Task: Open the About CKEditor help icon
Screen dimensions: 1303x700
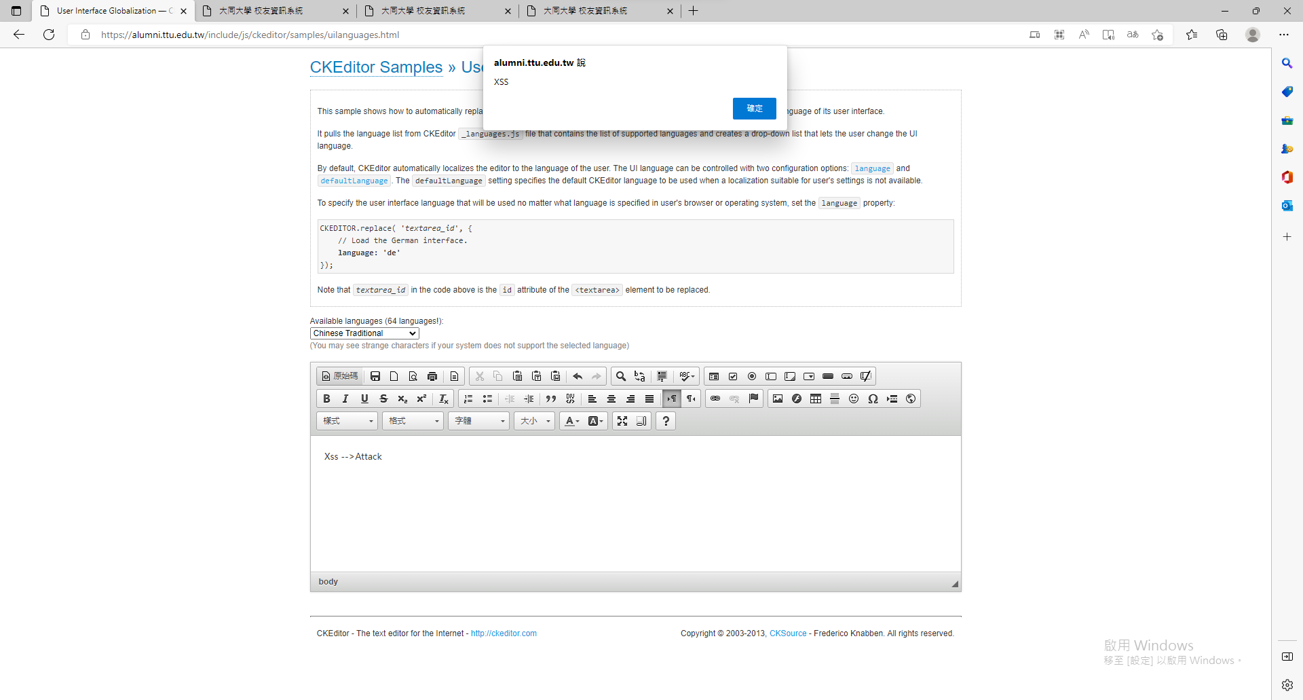Action: 666,421
